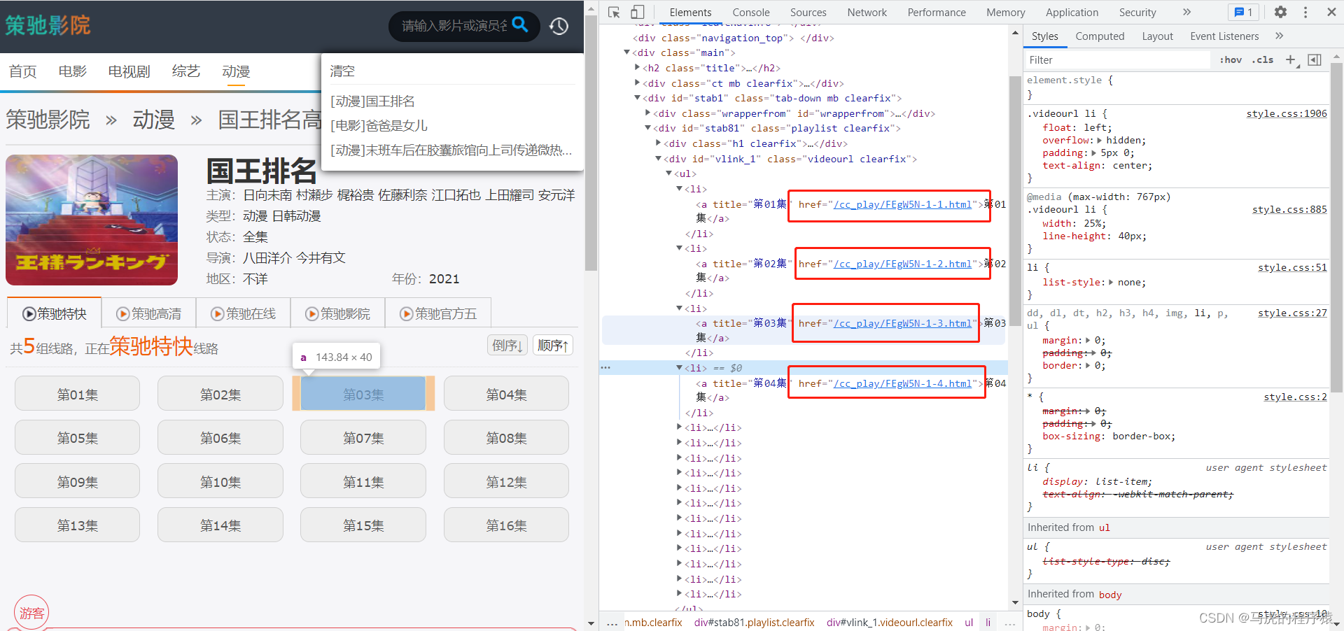
Task: Collapse the div class main node
Action: pyautogui.click(x=626, y=52)
